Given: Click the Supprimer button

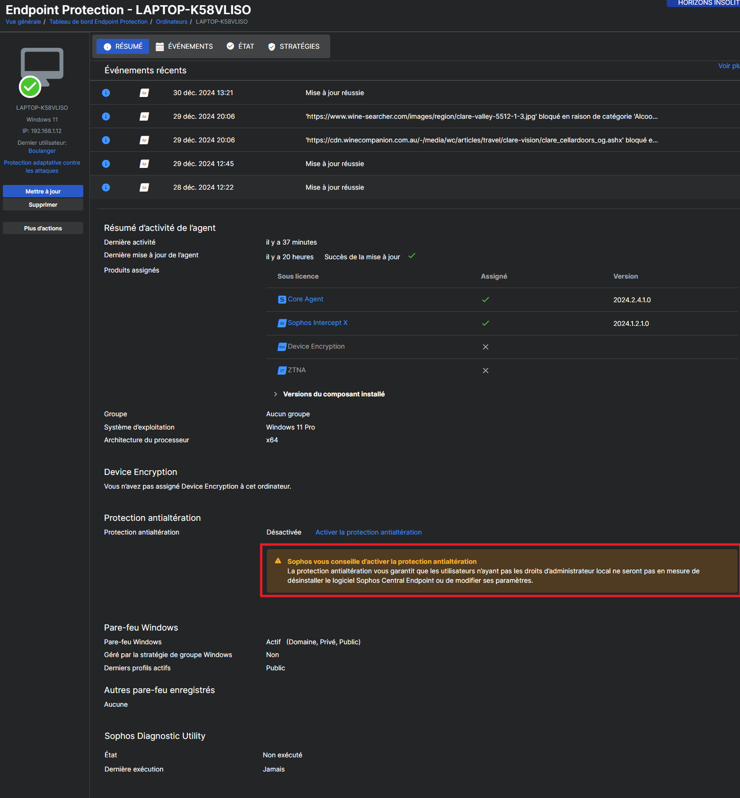Looking at the screenshot, I should click(x=43, y=204).
